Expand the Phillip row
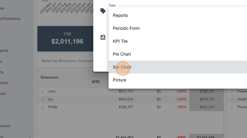247x138 pixels. click(x=43, y=107)
